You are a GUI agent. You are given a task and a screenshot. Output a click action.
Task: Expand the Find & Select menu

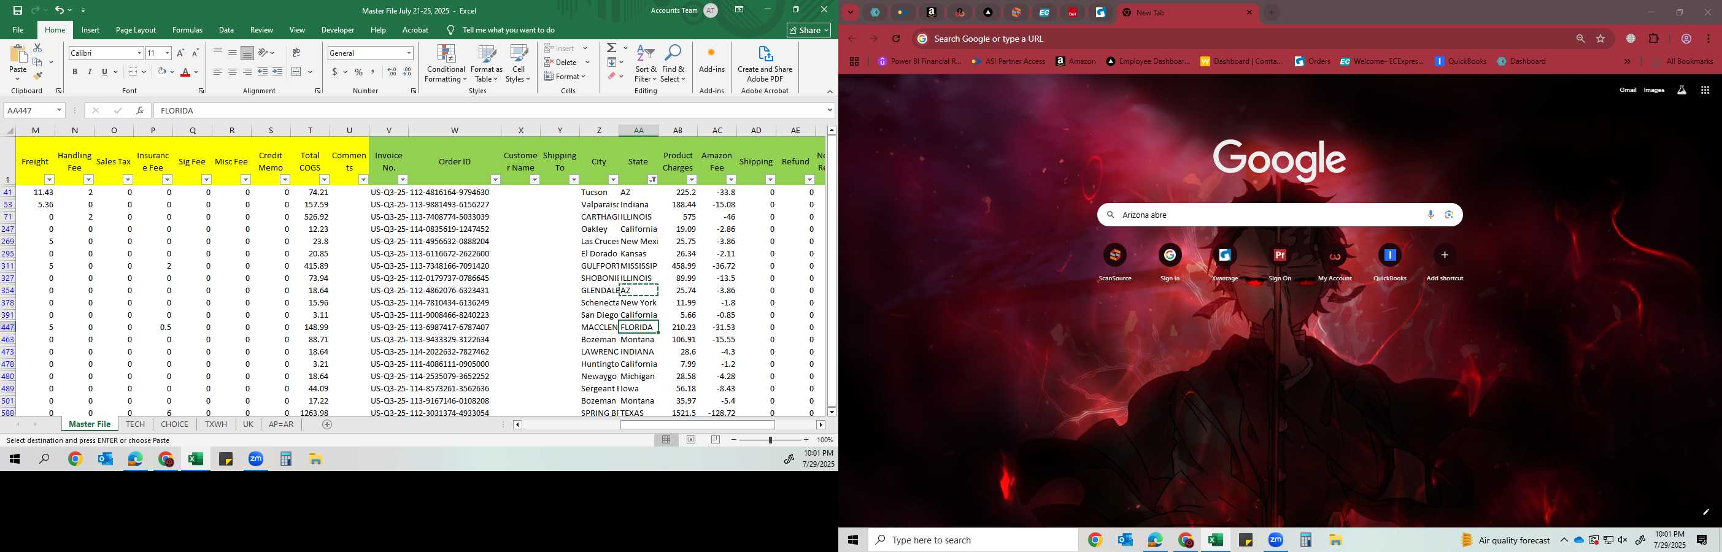pos(673,64)
